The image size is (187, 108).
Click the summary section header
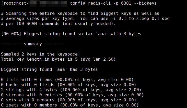point(32,44)
